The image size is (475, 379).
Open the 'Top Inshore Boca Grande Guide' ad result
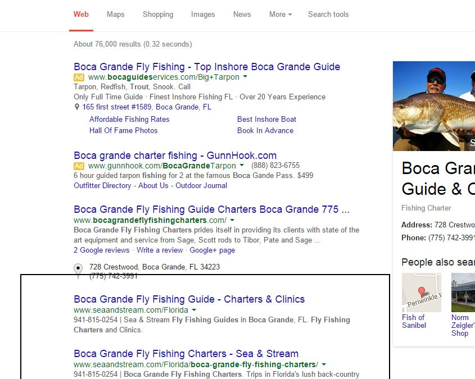[x=207, y=67]
